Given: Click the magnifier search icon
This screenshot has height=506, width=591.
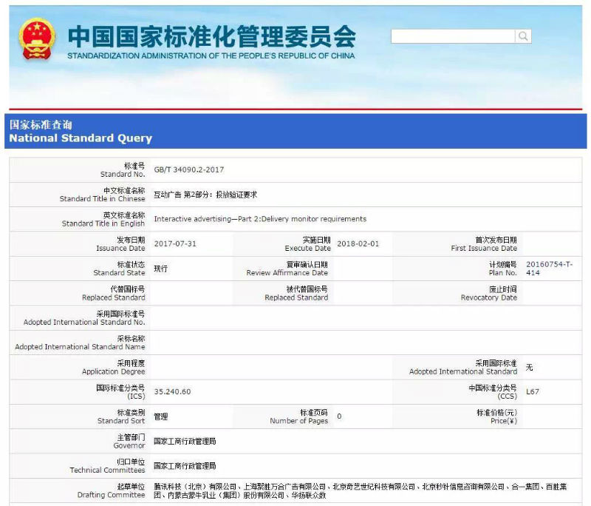Looking at the screenshot, I should [523, 36].
